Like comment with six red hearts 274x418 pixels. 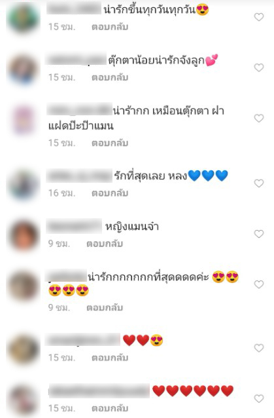click(x=259, y=398)
